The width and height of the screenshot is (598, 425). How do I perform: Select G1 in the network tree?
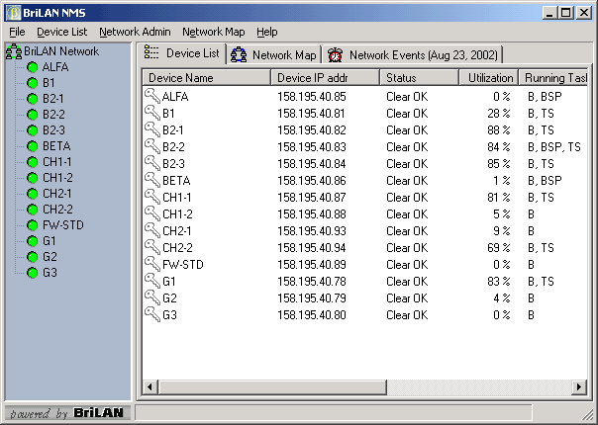49,241
